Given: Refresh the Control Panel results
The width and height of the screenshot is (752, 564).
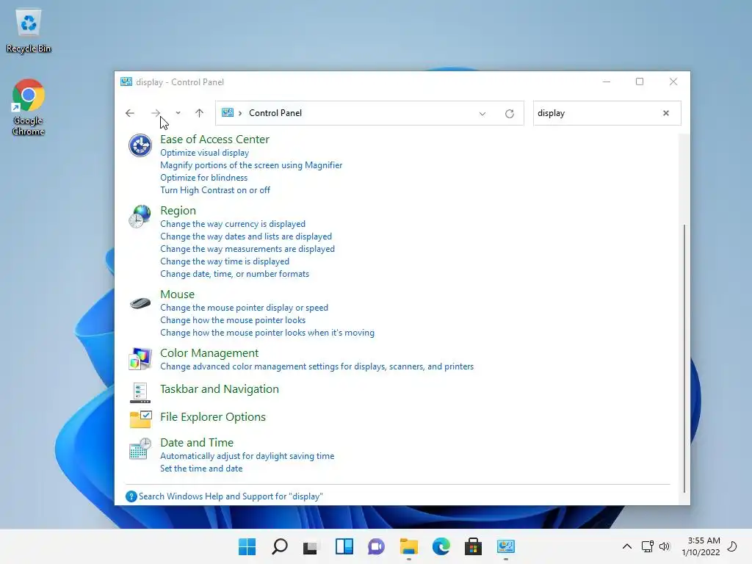Looking at the screenshot, I should click(510, 114).
